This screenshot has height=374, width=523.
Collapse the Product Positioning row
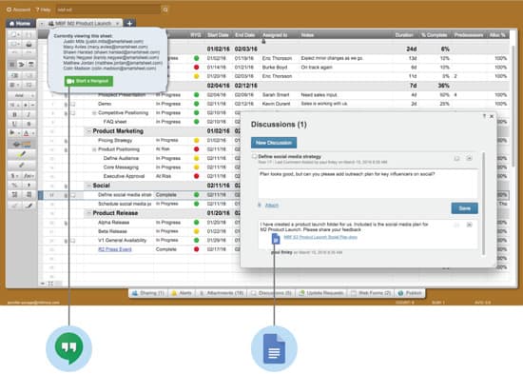[94, 149]
